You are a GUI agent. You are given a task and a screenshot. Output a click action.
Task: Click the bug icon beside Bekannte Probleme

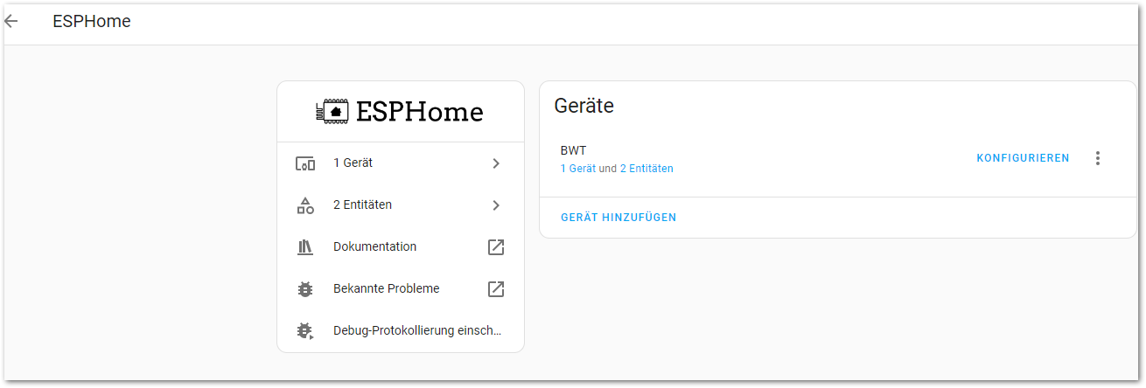[305, 289]
